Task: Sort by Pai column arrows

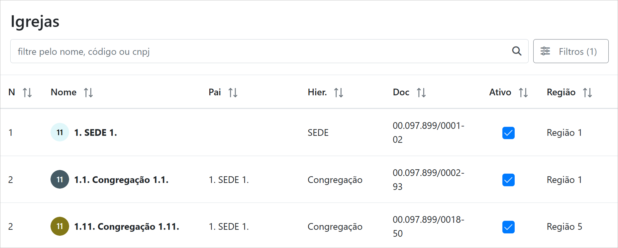Action: [233, 92]
